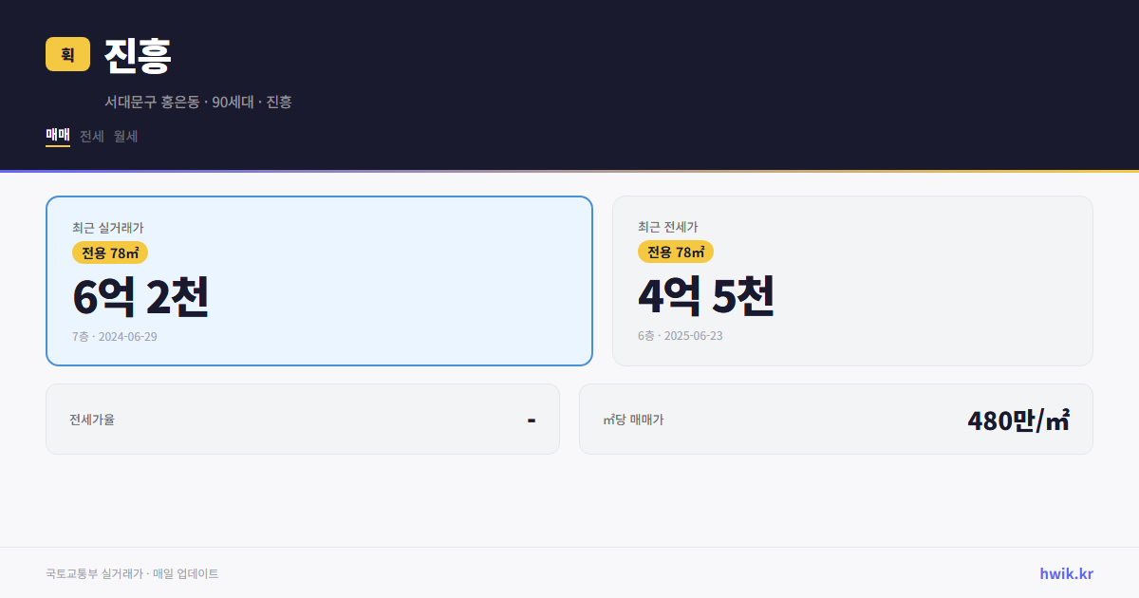This screenshot has height=598, width=1139.
Task: Click the 서대문구 홍은동 · 90세대 subtitle
Action: pos(197,102)
